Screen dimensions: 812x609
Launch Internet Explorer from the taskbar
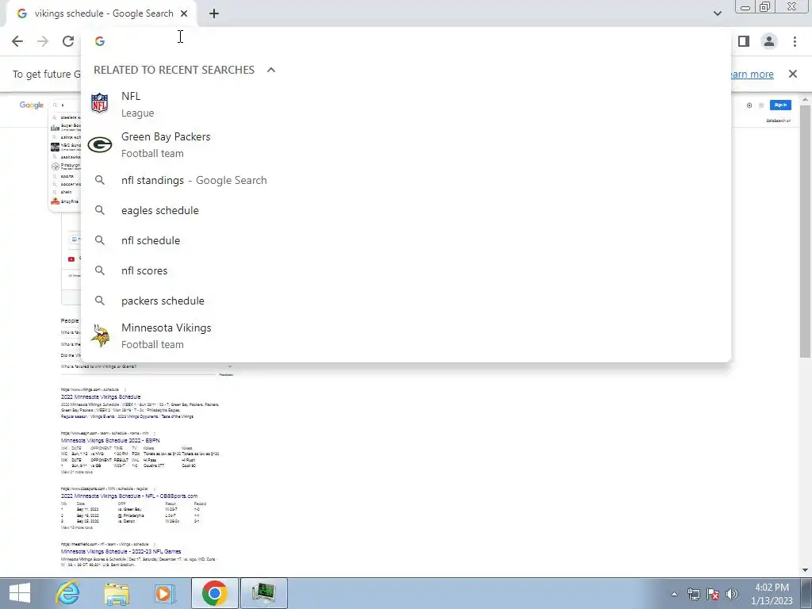[x=68, y=593]
